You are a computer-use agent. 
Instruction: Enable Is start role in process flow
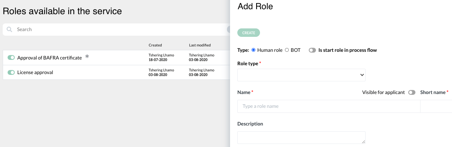click(312, 50)
